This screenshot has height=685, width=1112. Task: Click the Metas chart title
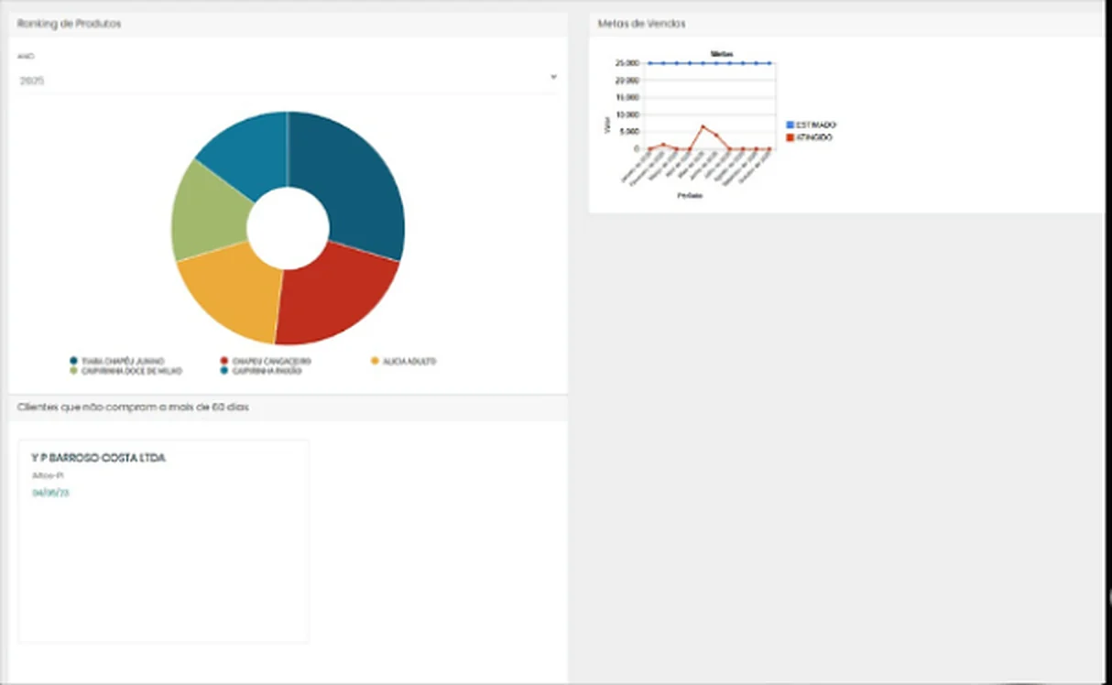[722, 54]
